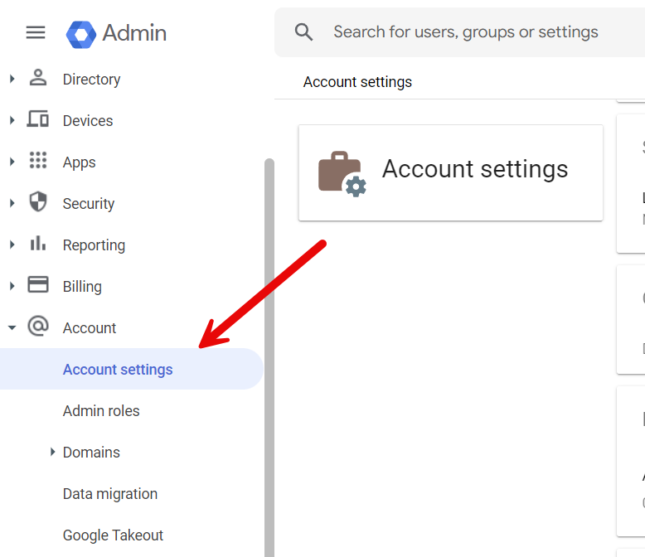Open Google Takeout page

[113, 535]
